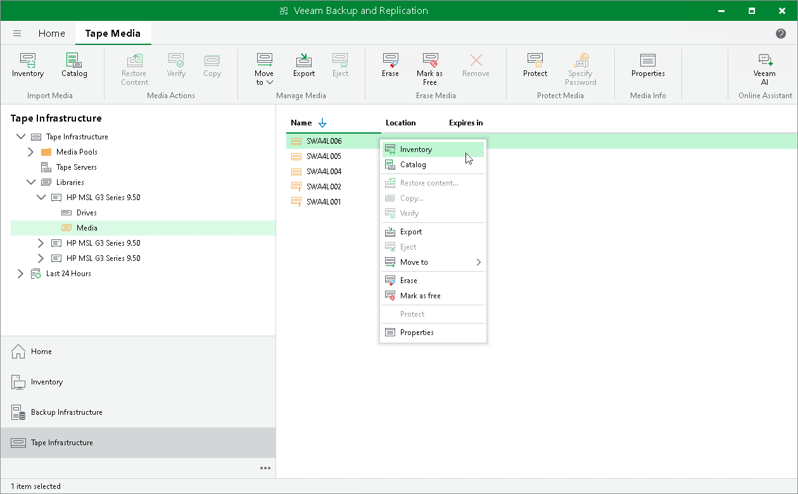Switch to the Home ribbon tab
This screenshot has height=494, width=798.
tap(51, 34)
